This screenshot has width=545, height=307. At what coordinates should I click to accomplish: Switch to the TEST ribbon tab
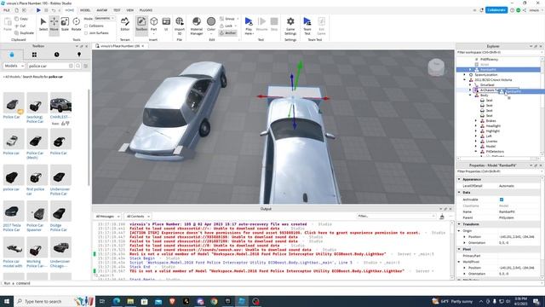click(117, 10)
